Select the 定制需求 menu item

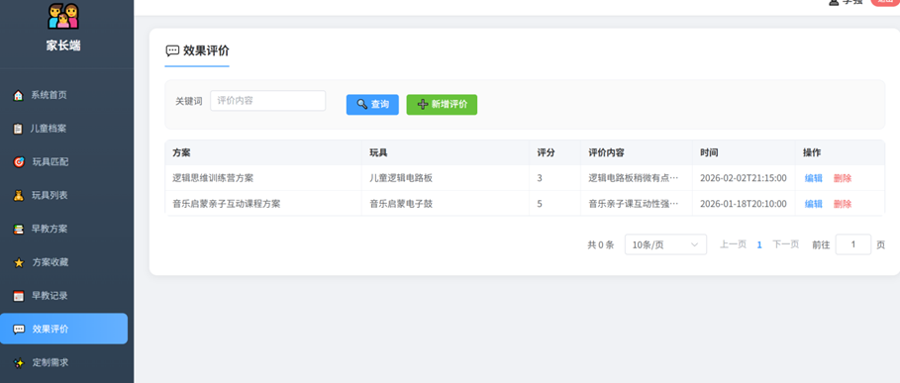pyautogui.click(x=63, y=363)
